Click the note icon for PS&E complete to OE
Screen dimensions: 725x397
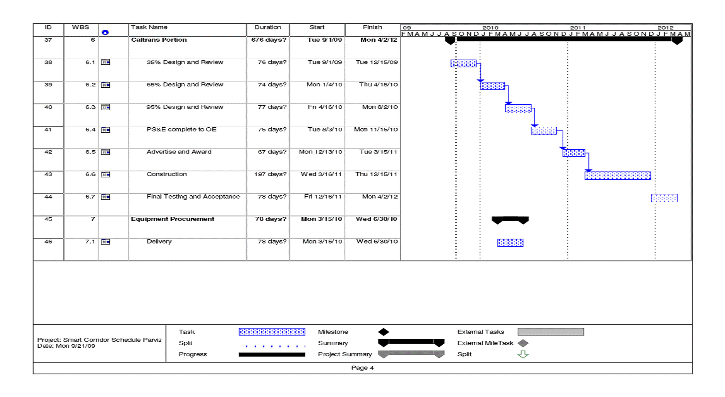tap(106, 130)
